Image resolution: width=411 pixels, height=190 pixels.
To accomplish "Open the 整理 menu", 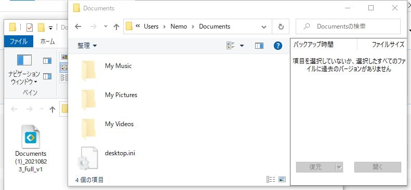I will (87, 46).
